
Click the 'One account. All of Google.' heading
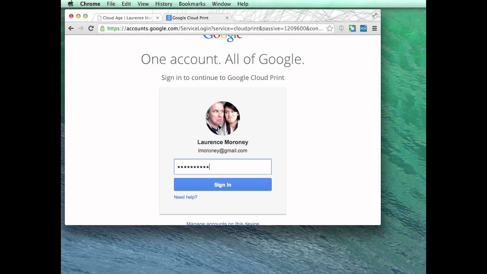[x=223, y=59]
